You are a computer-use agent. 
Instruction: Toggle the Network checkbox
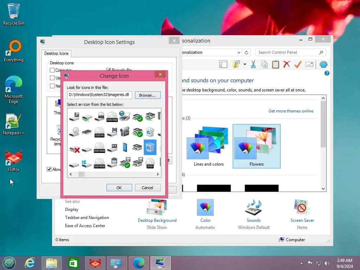[52, 86]
